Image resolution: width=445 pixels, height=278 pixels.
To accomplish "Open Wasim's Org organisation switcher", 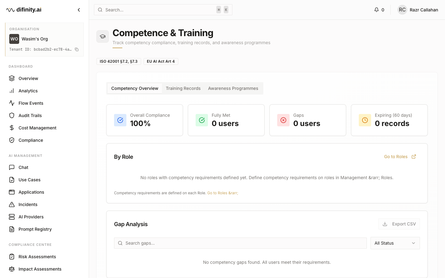I will tap(44, 39).
